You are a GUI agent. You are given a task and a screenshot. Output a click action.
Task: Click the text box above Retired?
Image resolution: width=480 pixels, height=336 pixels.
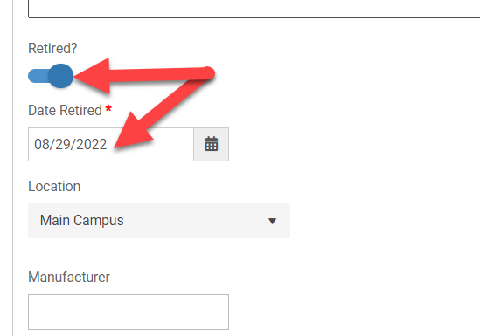[254, 9]
